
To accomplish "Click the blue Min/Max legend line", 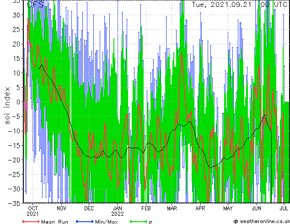I will (85, 221).
